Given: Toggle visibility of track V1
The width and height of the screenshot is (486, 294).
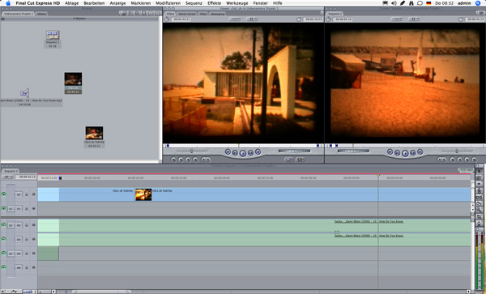Looking at the screenshot, I should [x=4, y=208].
